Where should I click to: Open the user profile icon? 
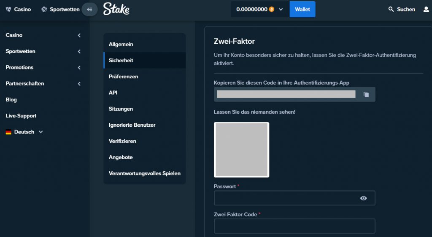426,9
